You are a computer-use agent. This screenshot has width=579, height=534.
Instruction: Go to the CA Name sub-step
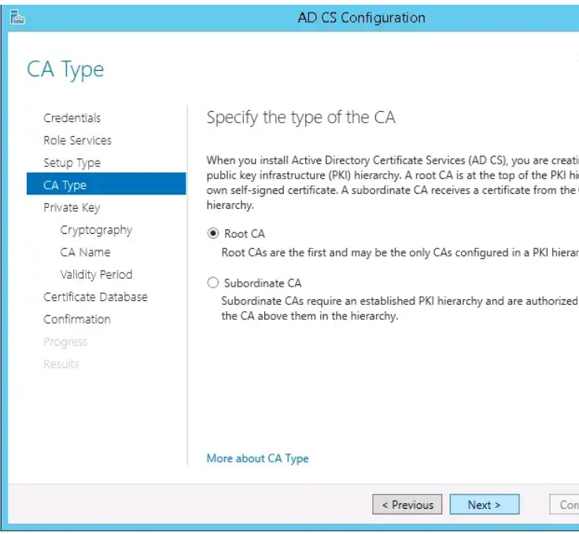[x=85, y=252]
